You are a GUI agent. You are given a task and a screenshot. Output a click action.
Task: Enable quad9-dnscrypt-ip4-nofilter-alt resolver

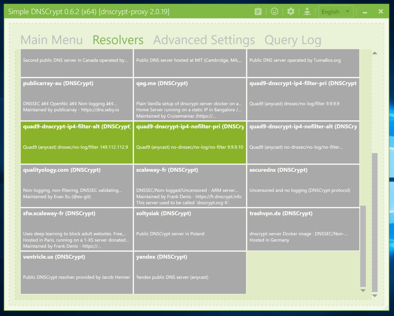(303, 143)
